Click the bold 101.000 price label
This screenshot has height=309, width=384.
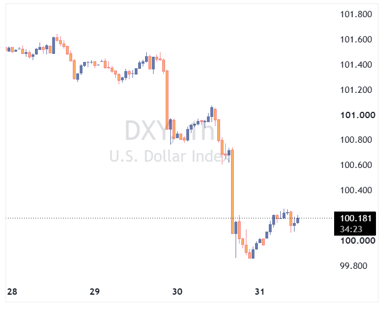click(358, 115)
